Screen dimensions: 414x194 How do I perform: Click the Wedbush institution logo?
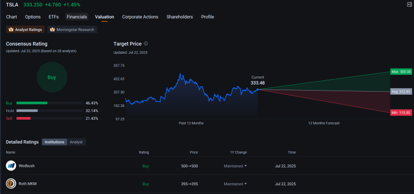(x=11, y=166)
